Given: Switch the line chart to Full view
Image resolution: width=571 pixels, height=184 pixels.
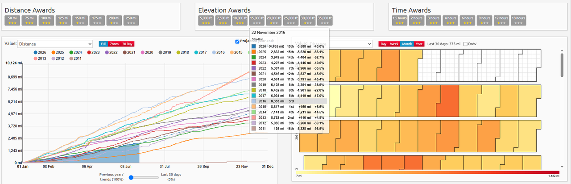Looking at the screenshot, I should click(103, 44).
